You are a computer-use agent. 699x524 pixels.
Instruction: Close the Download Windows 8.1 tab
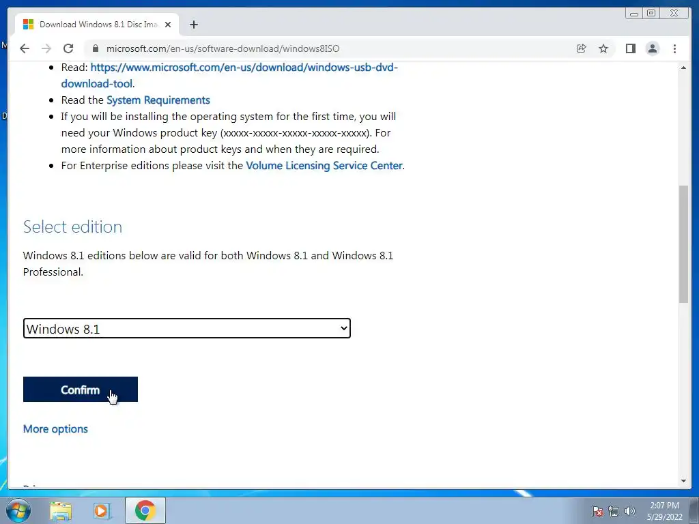168,25
